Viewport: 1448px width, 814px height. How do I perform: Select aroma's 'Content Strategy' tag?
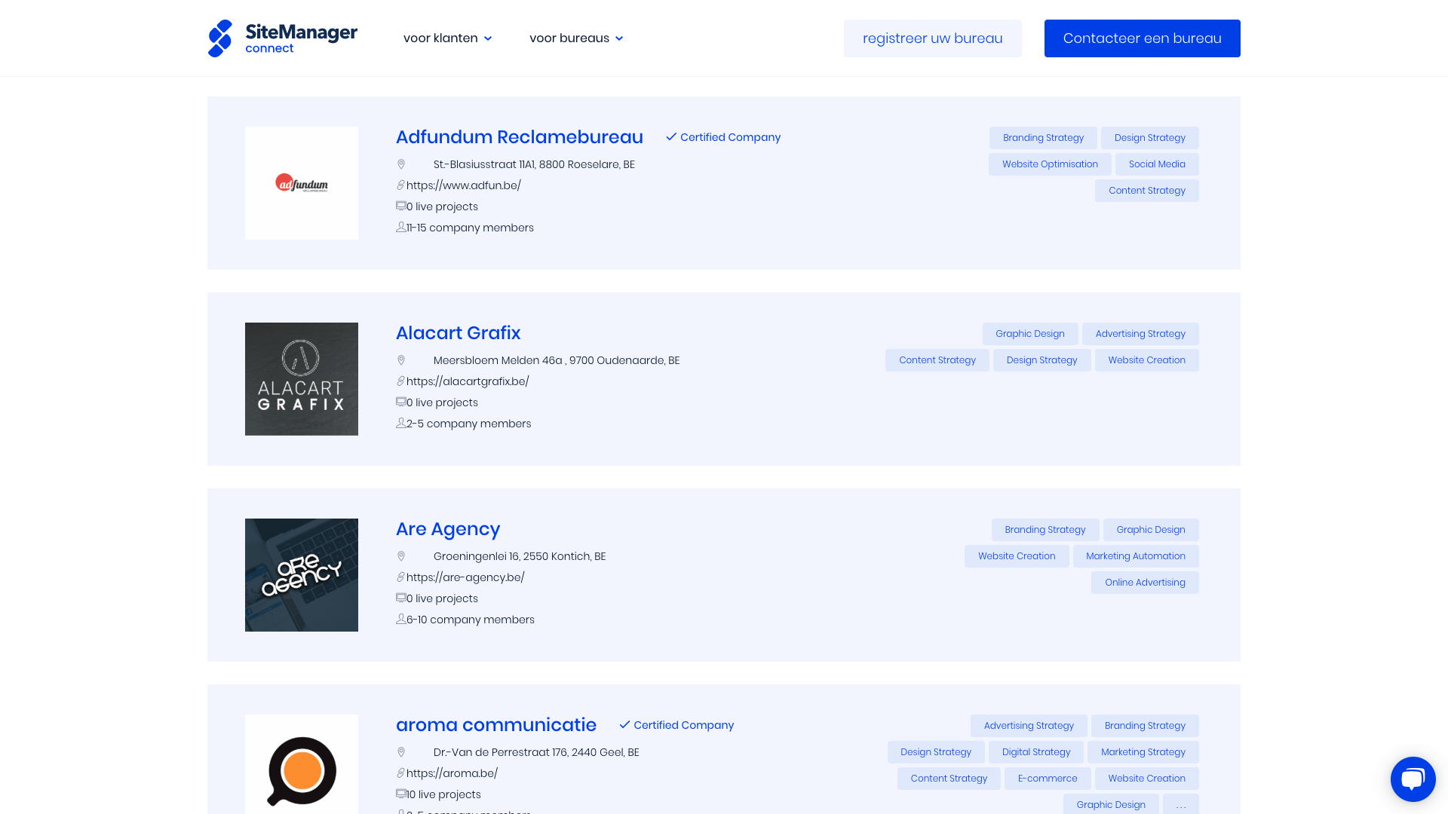click(949, 779)
